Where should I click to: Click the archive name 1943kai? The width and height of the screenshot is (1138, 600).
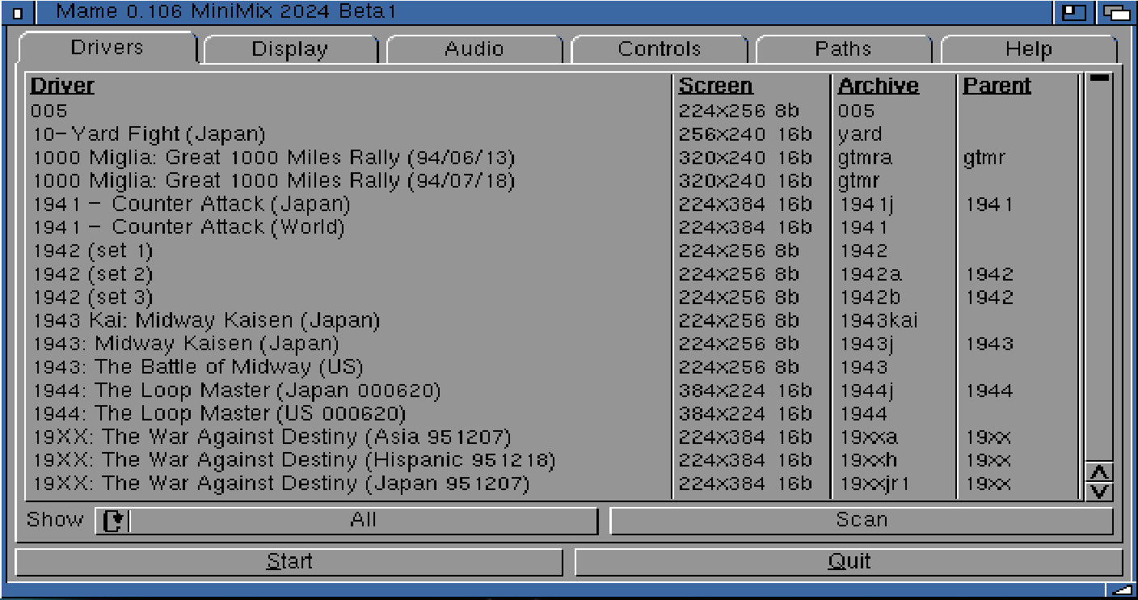879,321
